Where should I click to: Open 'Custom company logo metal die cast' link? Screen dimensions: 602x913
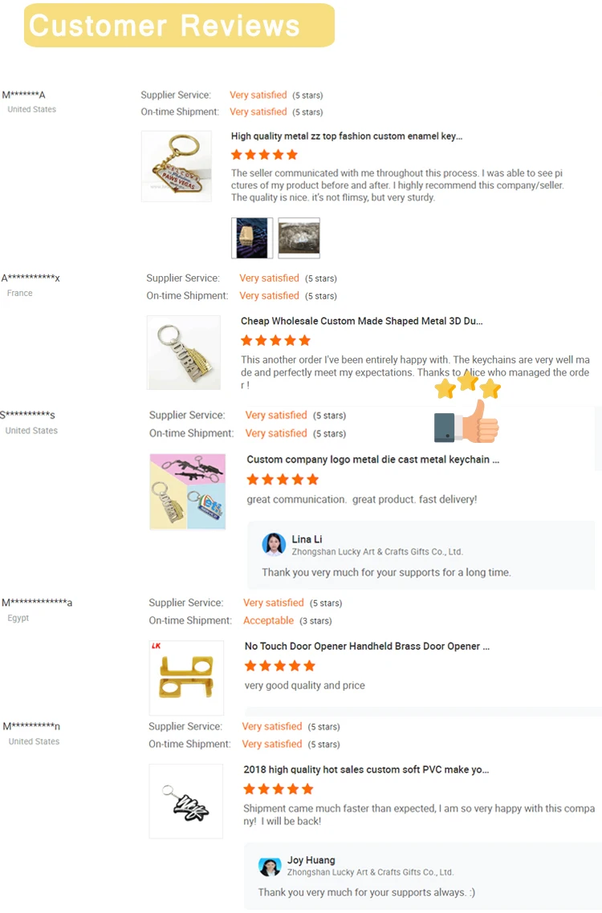click(x=373, y=460)
